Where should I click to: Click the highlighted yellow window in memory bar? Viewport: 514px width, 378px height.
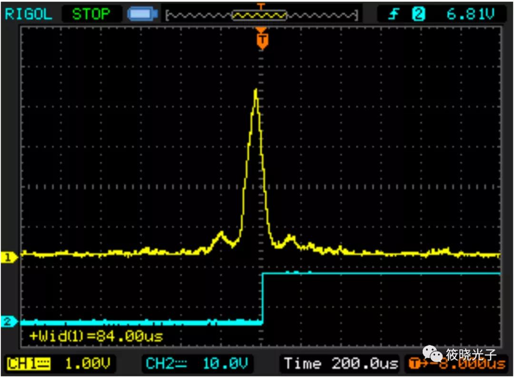pos(259,15)
